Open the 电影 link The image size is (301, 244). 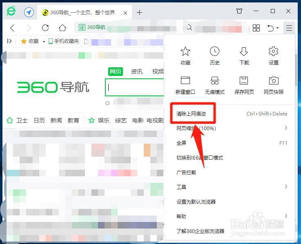tap(138, 120)
